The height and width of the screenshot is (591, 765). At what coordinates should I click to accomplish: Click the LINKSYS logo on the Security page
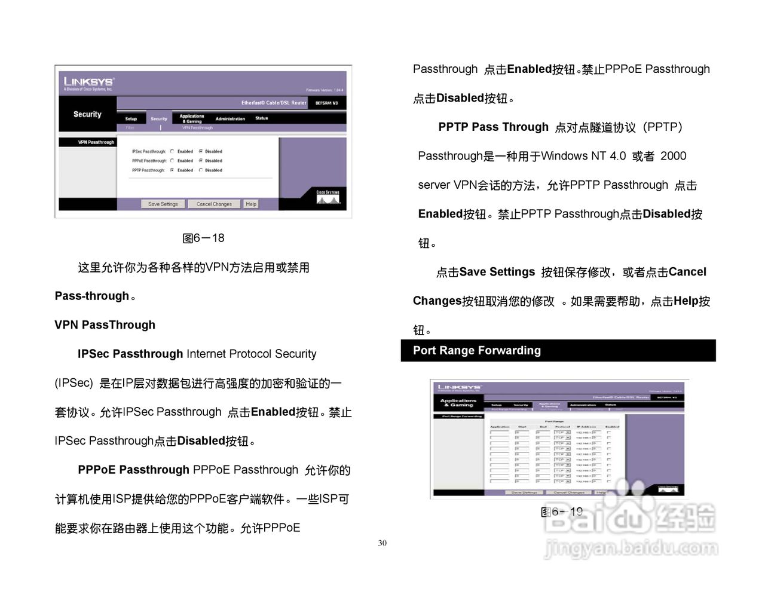(89, 82)
